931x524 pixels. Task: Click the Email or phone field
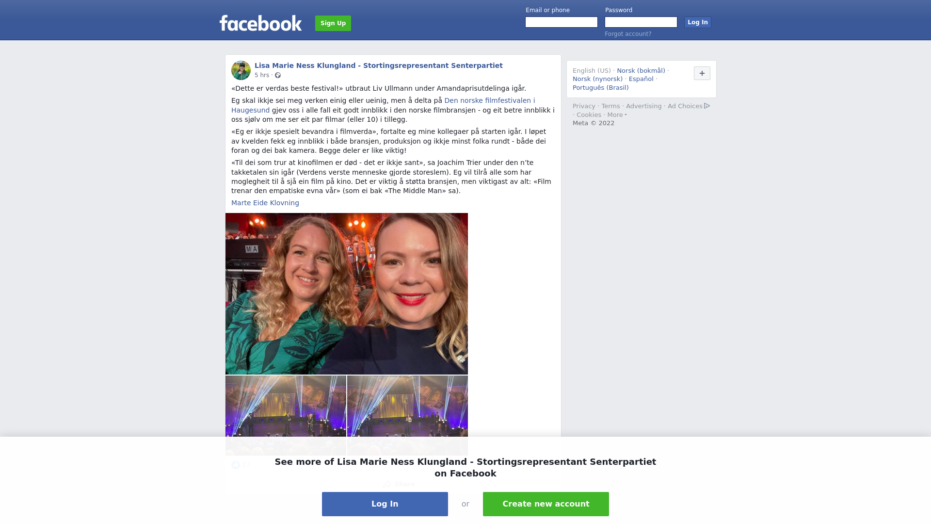click(x=562, y=22)
